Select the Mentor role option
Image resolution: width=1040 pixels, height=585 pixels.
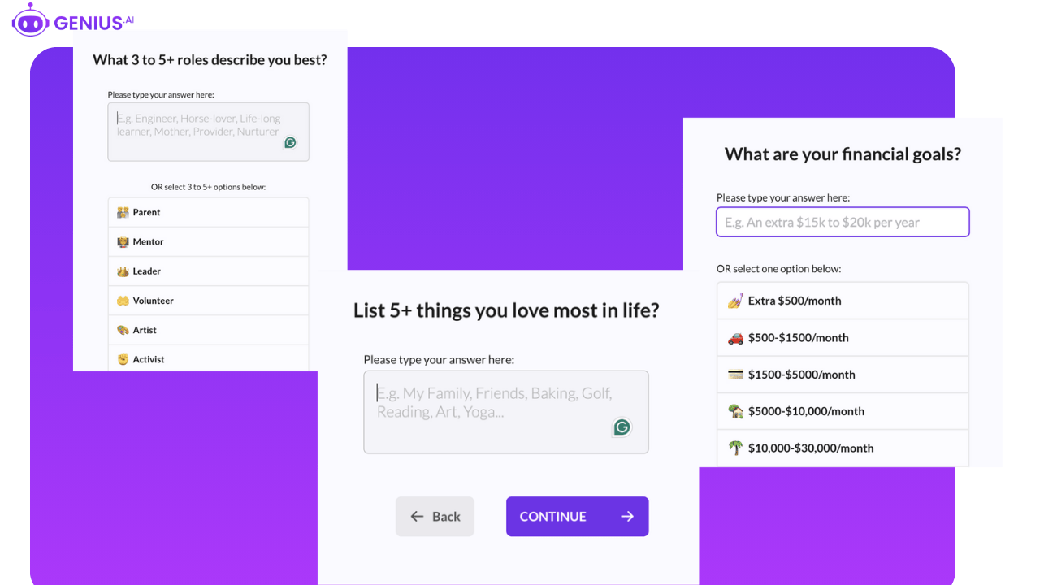208,242
